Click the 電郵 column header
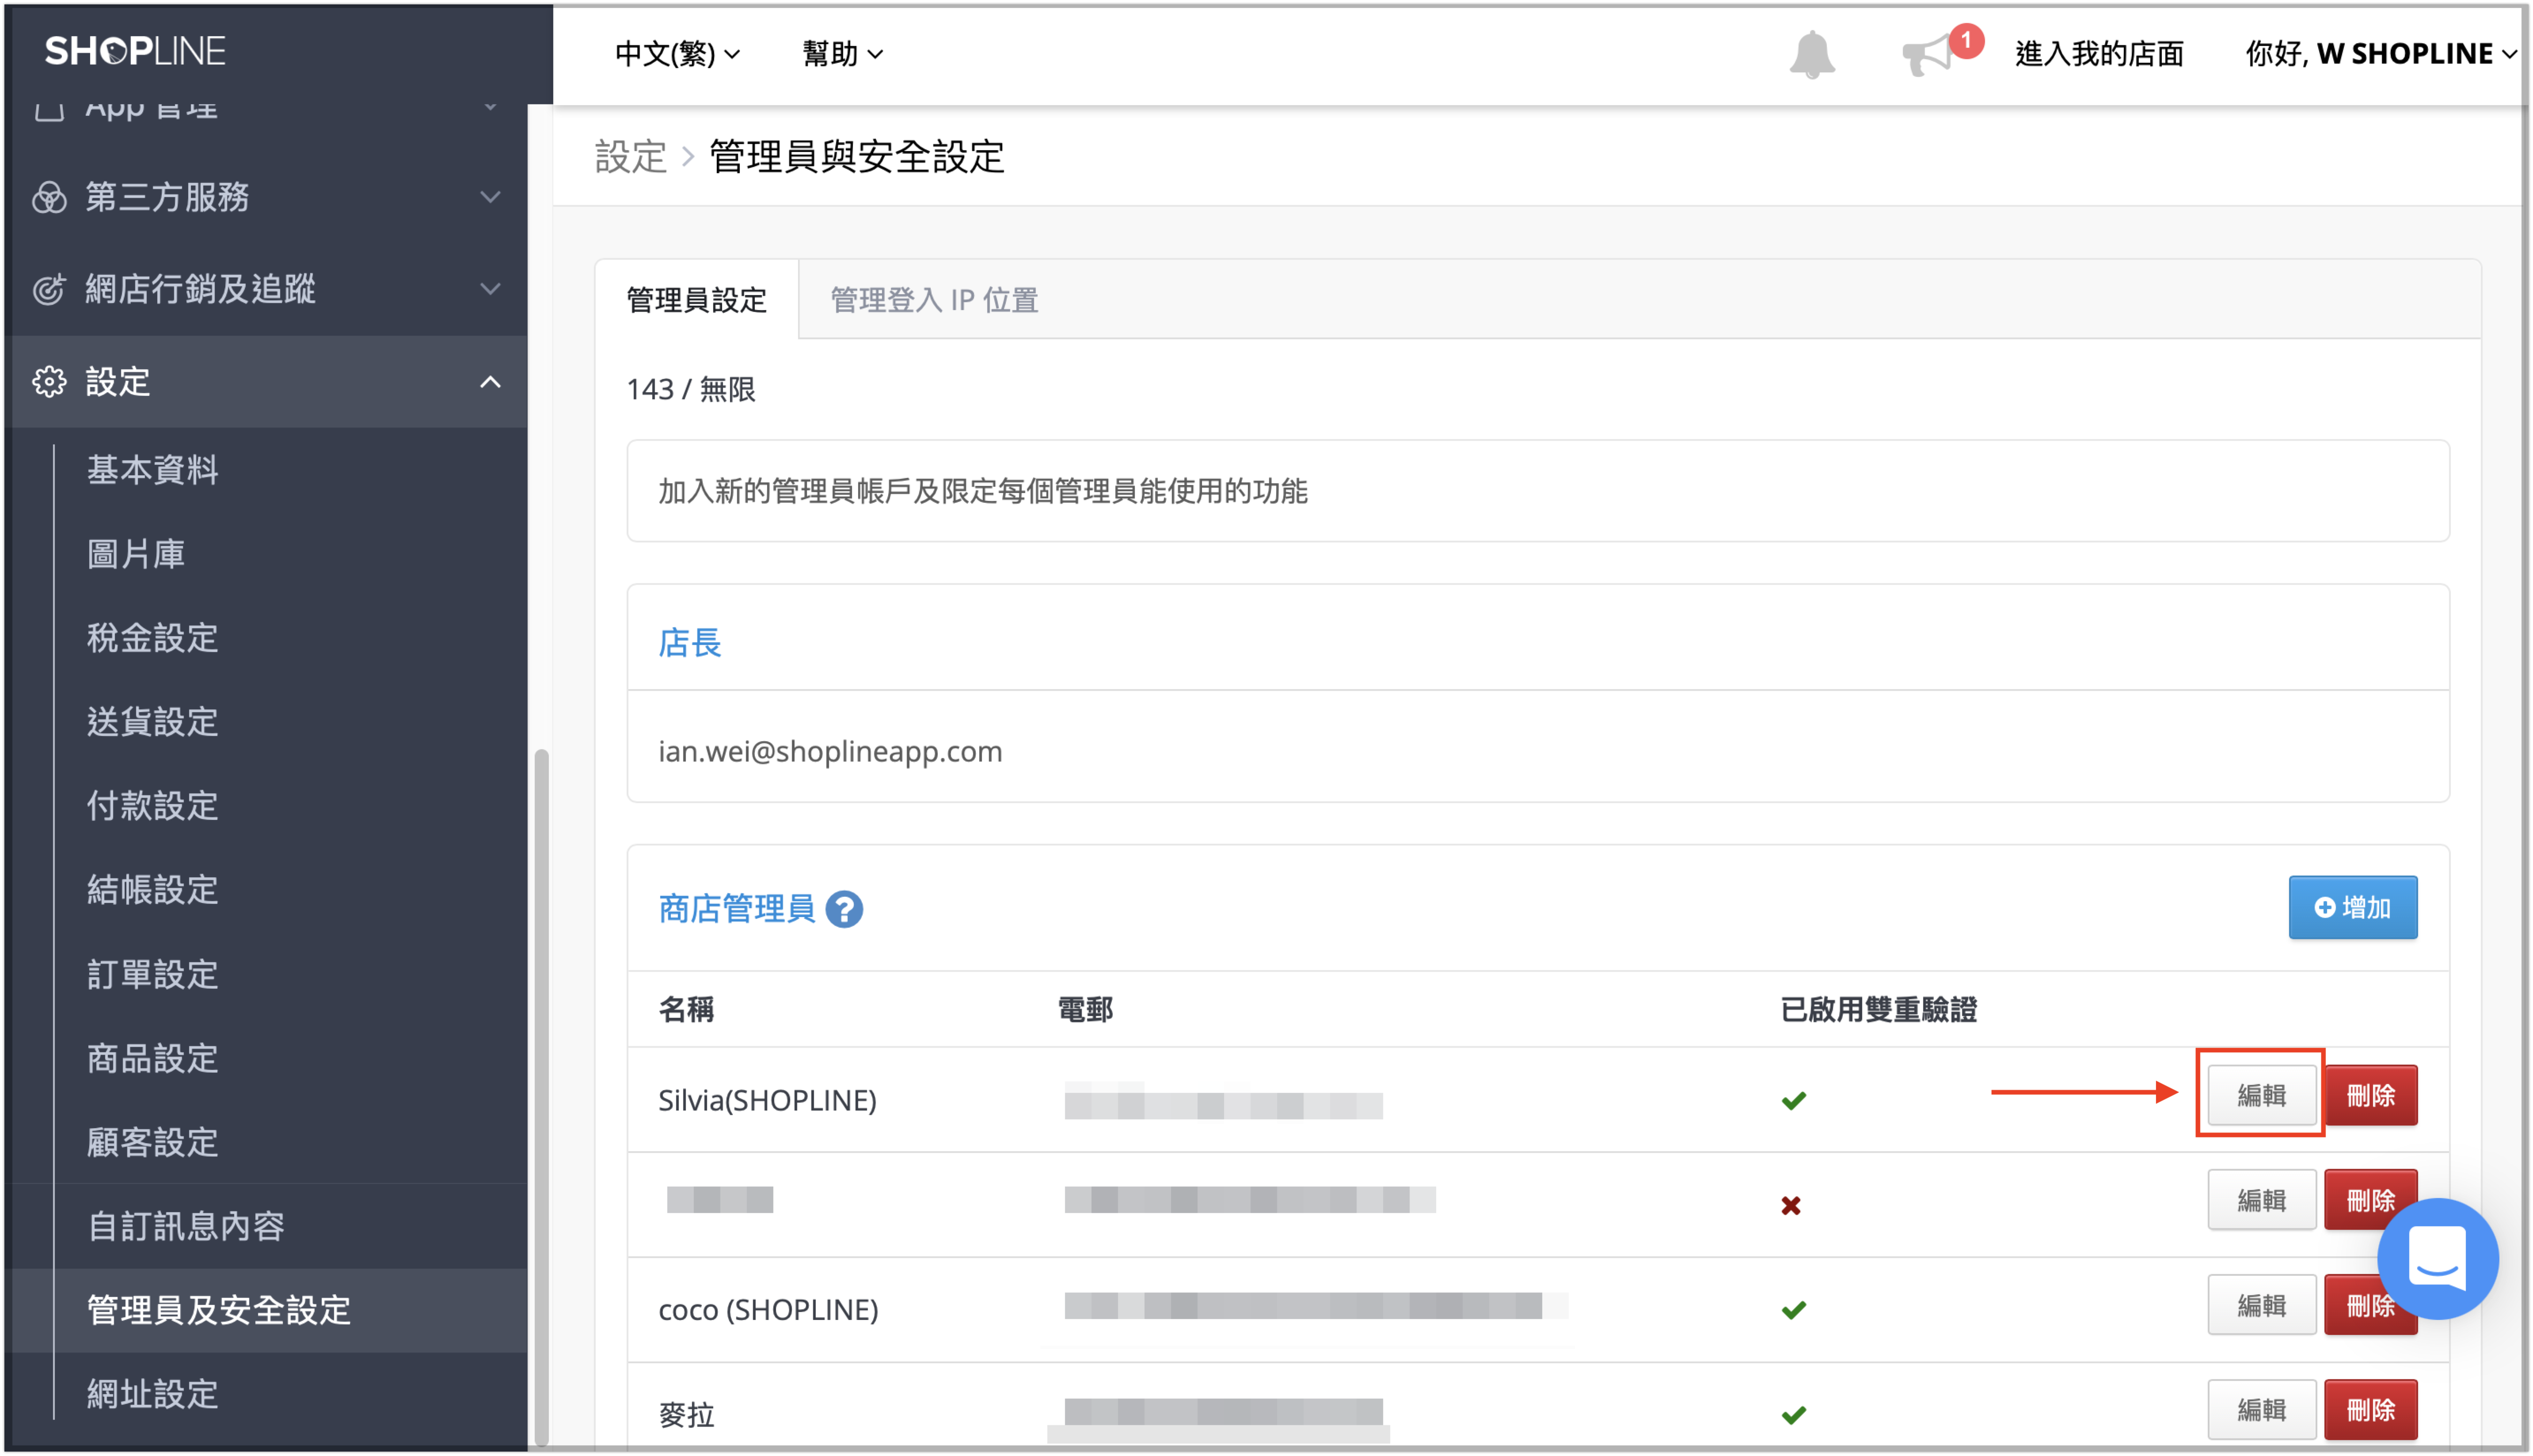The height and width of the screenshot is (1456, 2533). (x=1084, y=1010)
